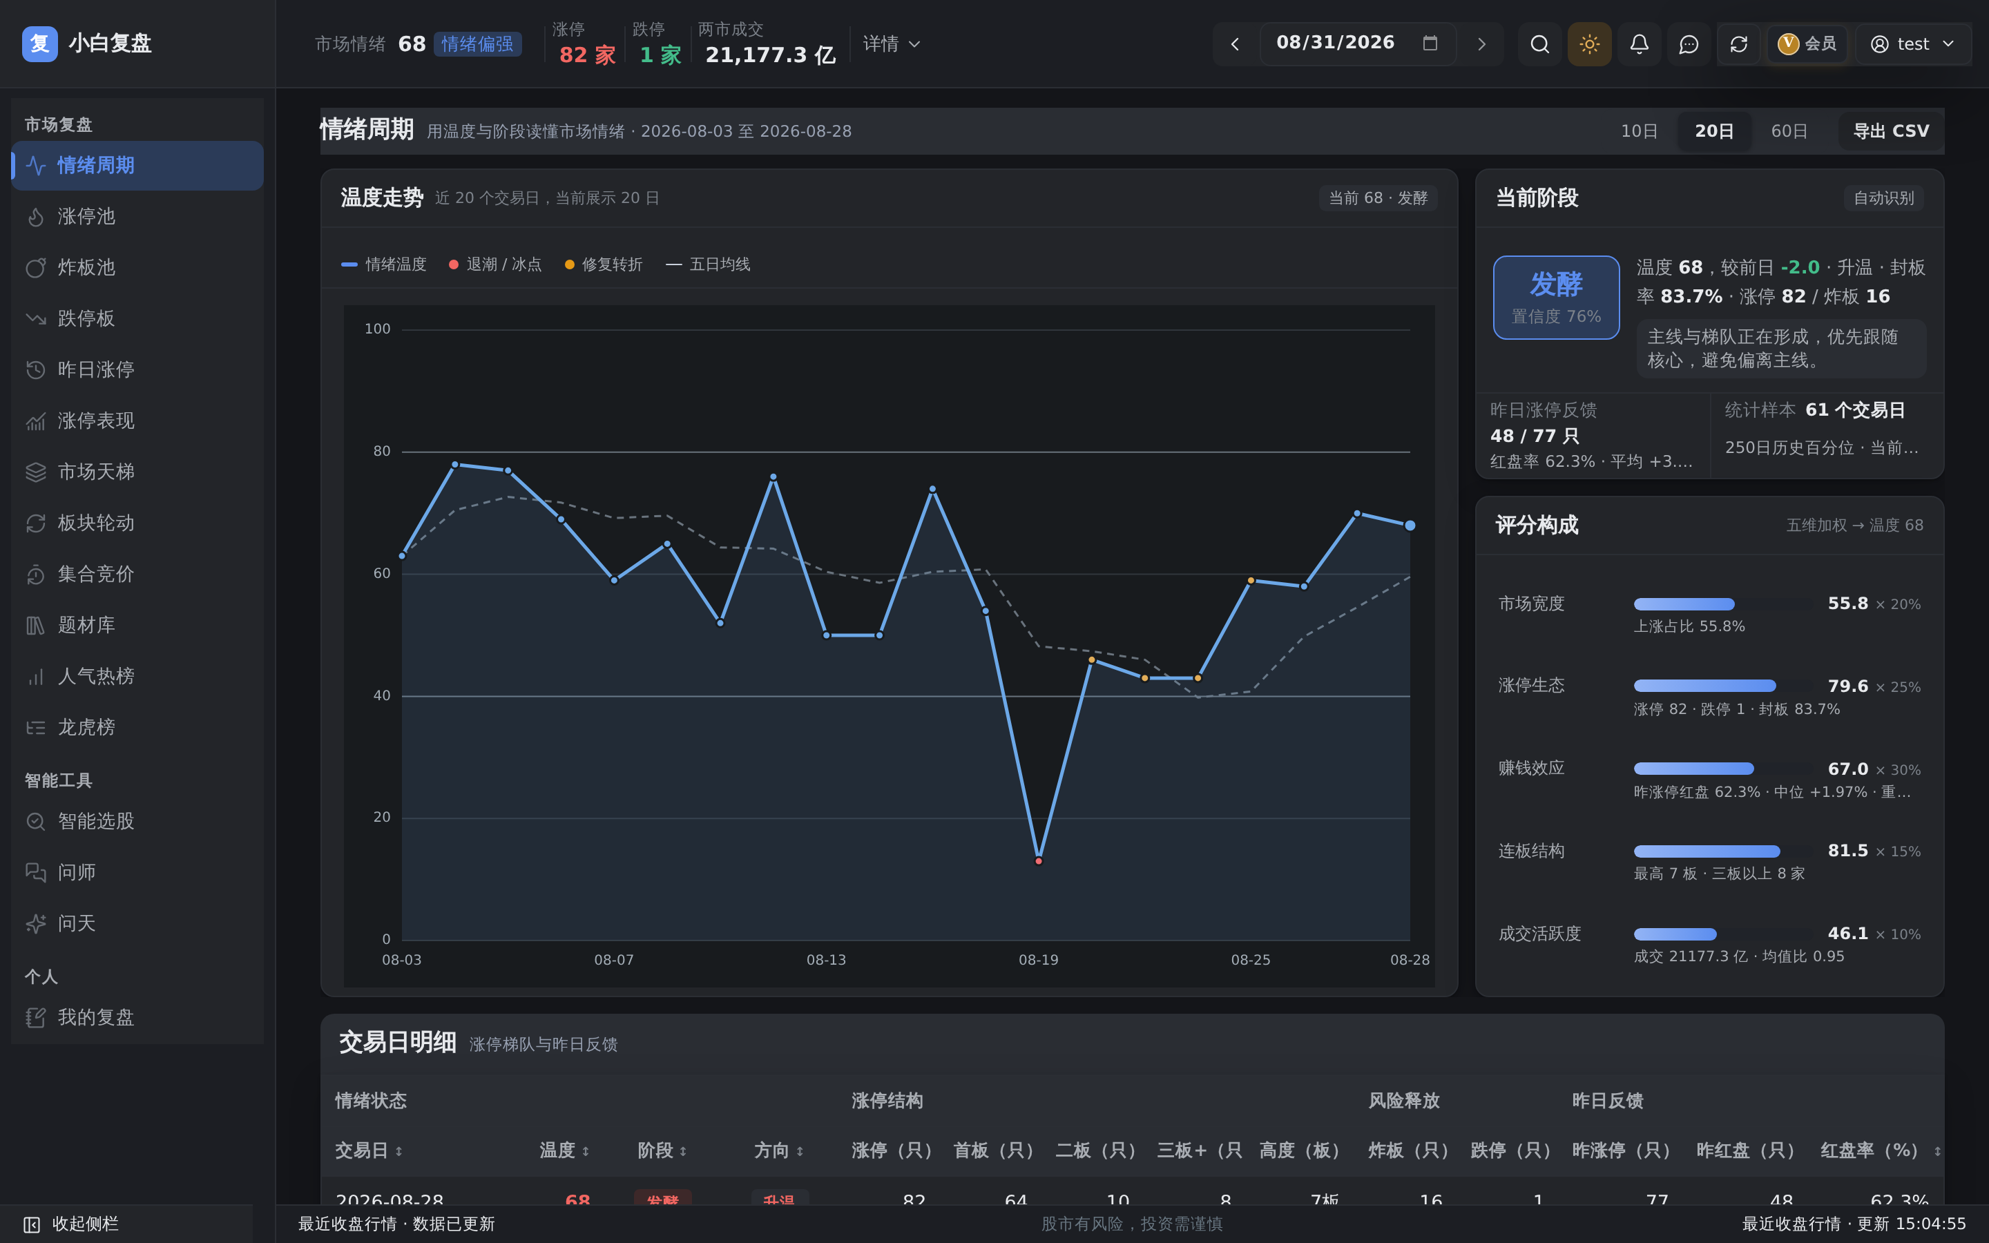Open messages chat bubble icon

pyautogui.click(x=1688, y=44)
